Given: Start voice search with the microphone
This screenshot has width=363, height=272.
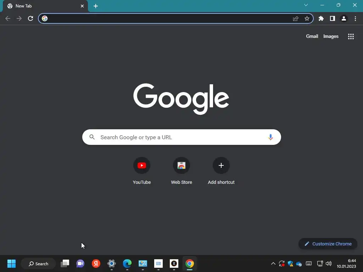Looking at the screenshot, I should tap(270, 137).
